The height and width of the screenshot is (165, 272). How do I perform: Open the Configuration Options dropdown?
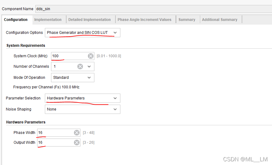point(83,33)
